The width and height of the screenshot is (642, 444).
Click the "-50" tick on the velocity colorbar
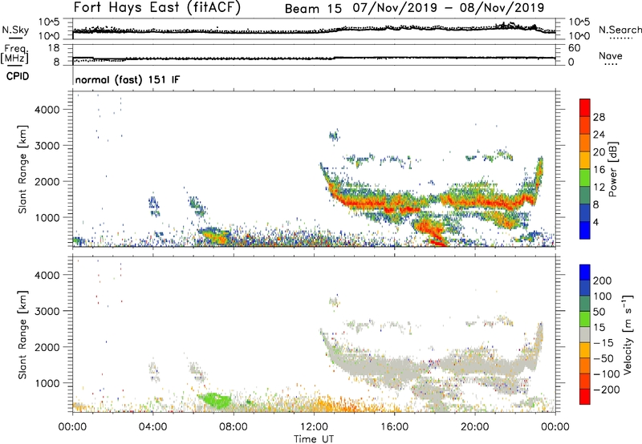click(603, 358)
